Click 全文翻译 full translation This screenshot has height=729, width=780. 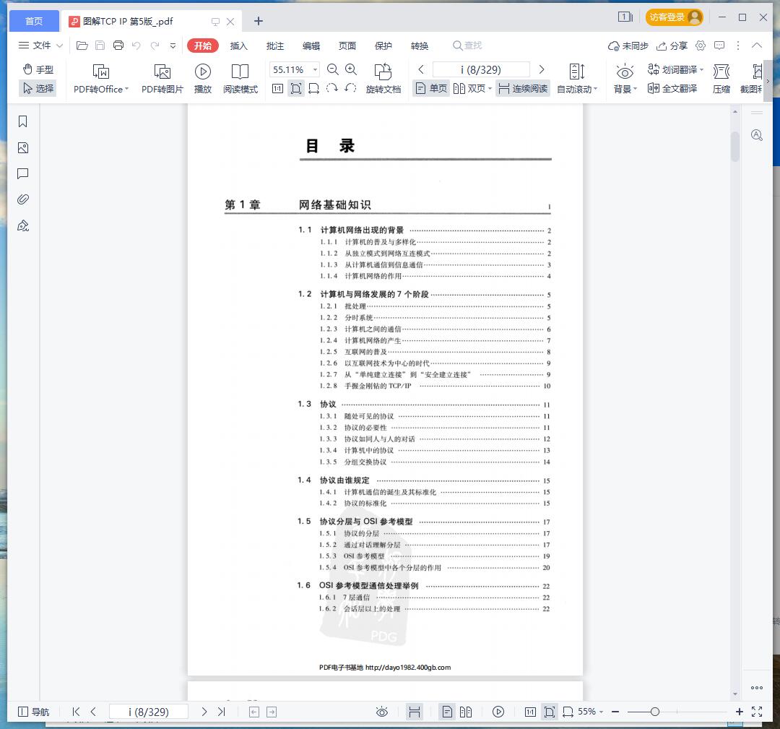672,89
